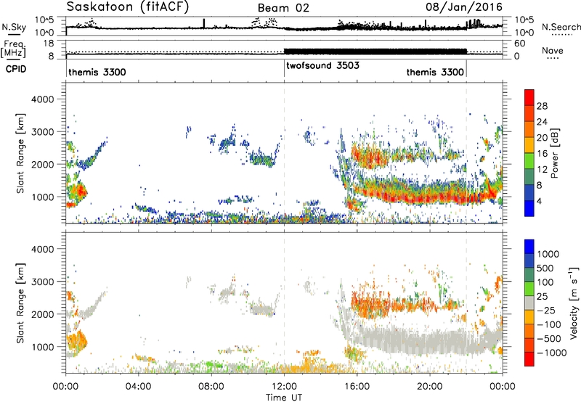Viewport: 581px width, 402px height.
Task: Click the thick black frequency bar during twofsound
Action: (x=375, y=52)
